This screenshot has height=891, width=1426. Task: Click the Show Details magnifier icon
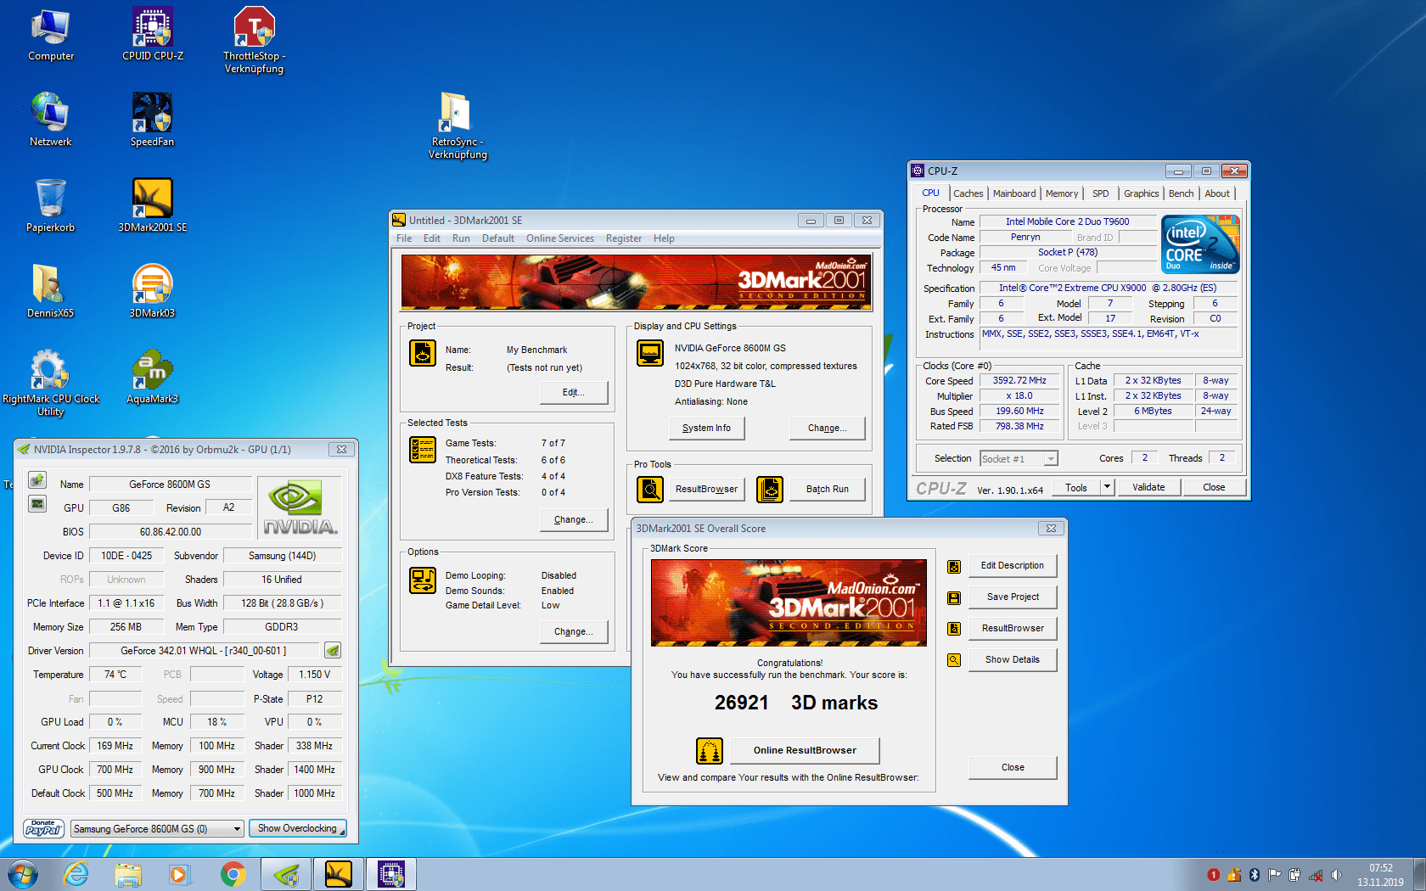tap(954, 660)
